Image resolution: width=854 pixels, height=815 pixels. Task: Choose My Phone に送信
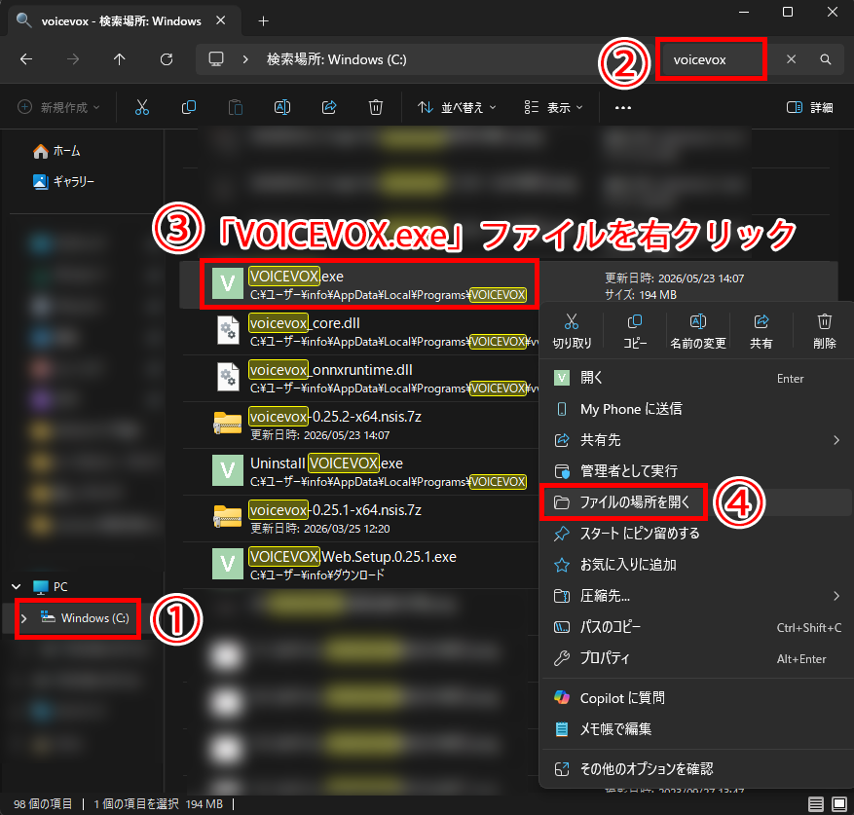coord(696,409)
